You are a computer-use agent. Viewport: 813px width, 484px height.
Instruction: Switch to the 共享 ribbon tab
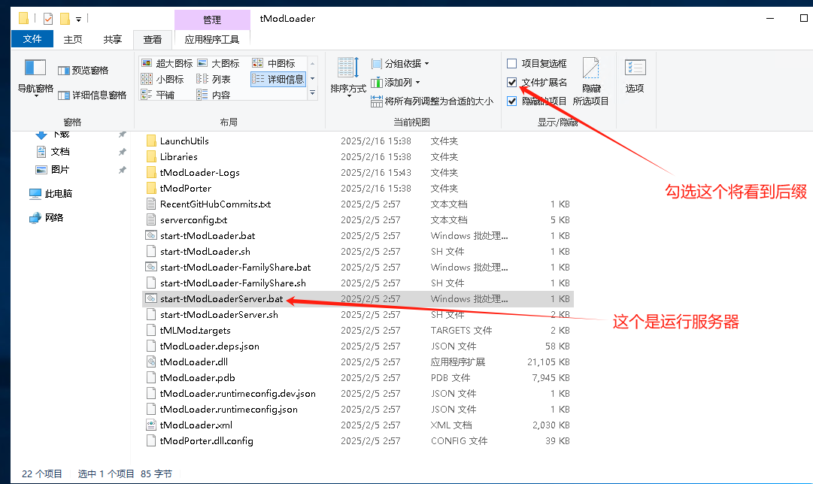(x=111, y=38)
